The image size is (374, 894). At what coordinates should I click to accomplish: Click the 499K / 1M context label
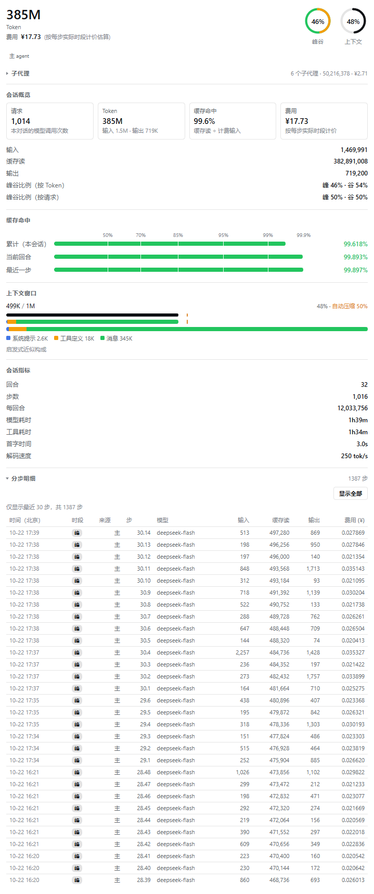pos(20,306)
